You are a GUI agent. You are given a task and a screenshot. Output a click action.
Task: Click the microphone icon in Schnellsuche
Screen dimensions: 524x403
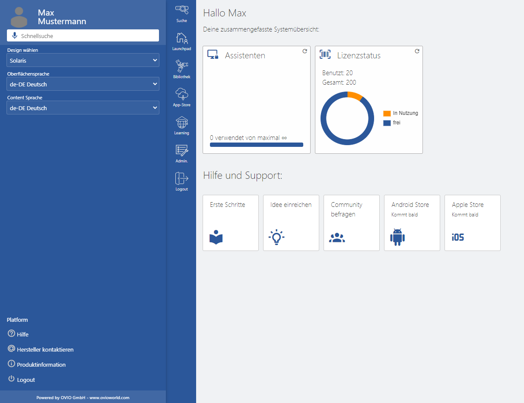click(x=15, y=36)
